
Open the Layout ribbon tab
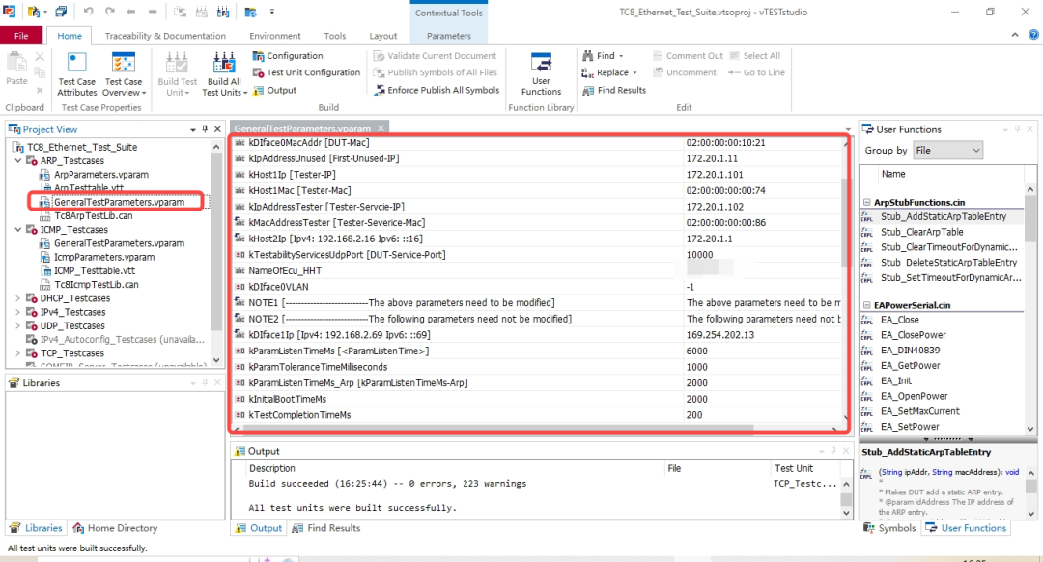(383, 36)
